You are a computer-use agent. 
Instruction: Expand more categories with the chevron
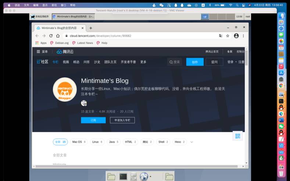191,142
